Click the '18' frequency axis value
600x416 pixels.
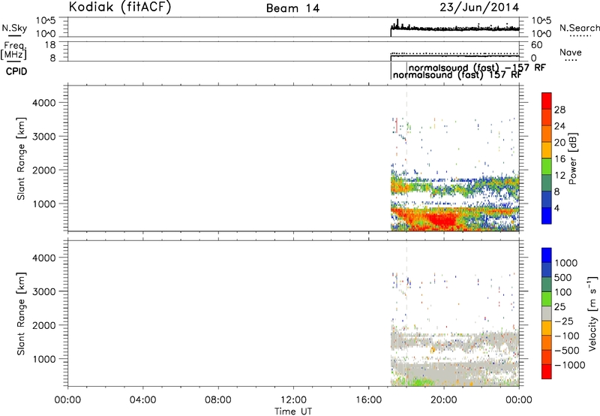[x=50, y=45]
